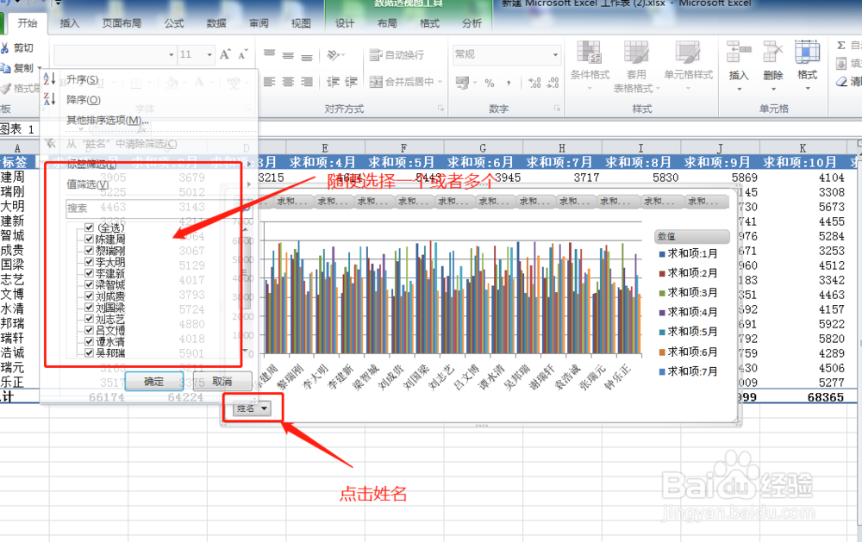862x542 pixels.
Task: Click the Cut (剪切) scissors icon
Action: point(5,48)
